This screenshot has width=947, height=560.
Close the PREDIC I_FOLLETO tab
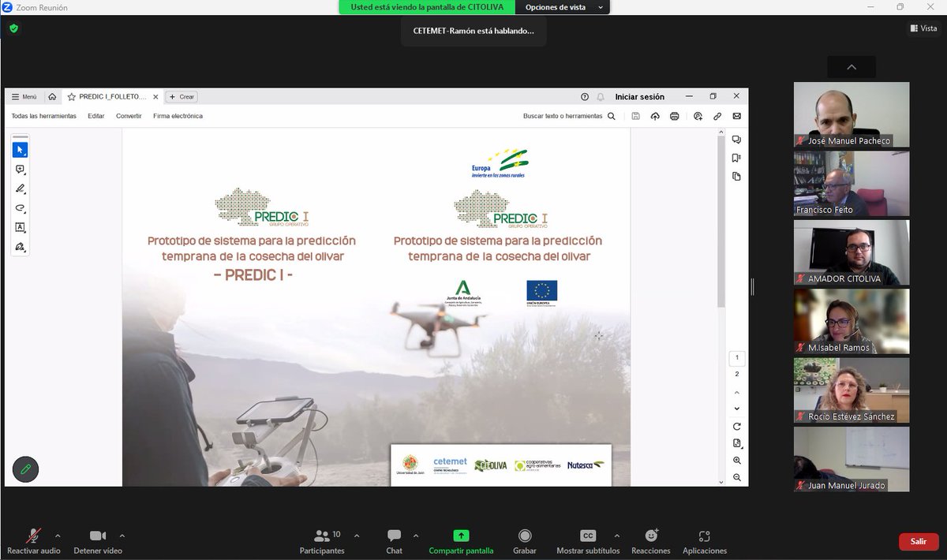[x=155, y=97]
